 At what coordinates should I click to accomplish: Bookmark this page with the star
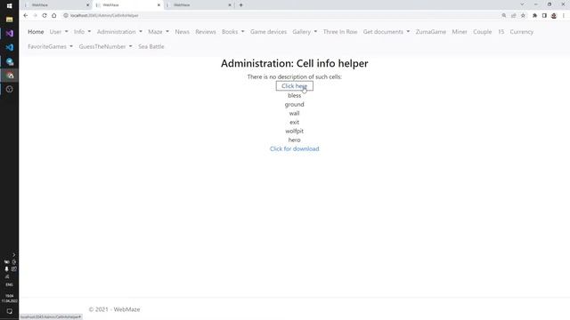[523, 16]
